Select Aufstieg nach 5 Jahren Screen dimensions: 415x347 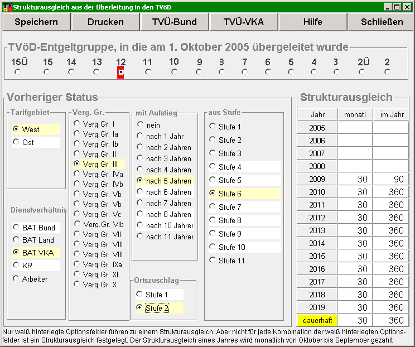[x=165, y=181]
